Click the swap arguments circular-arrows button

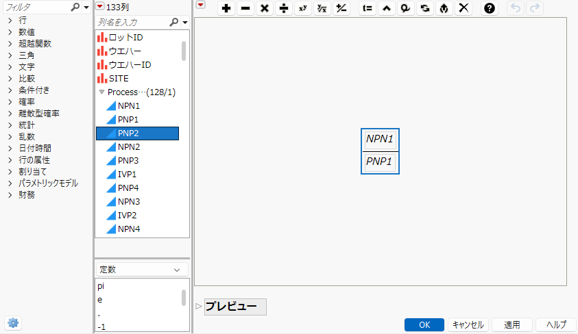425,8
